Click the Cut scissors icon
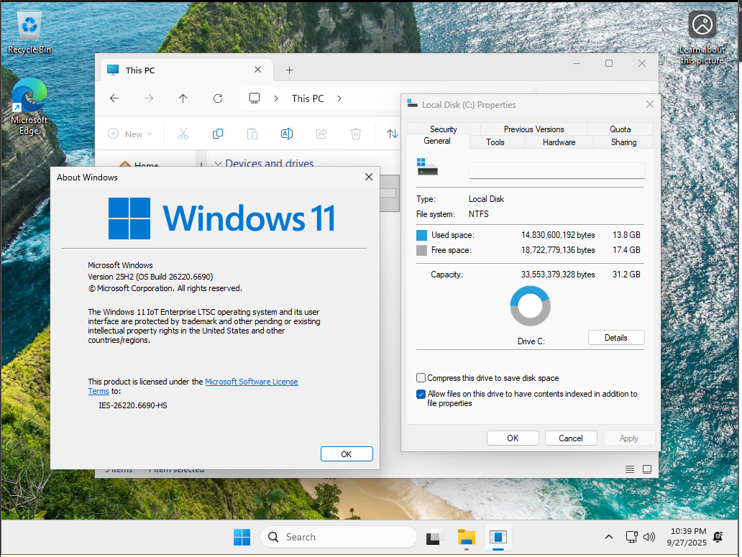The height and width of the screenshot is (557, 742). point(183,134)
